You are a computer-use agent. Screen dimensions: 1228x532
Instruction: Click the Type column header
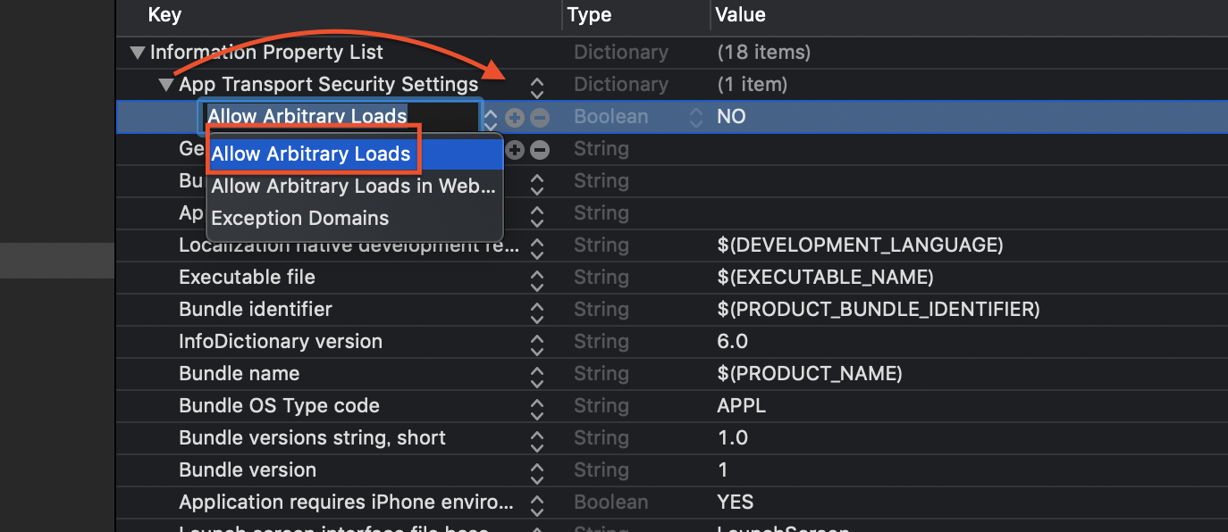[590, 14]
